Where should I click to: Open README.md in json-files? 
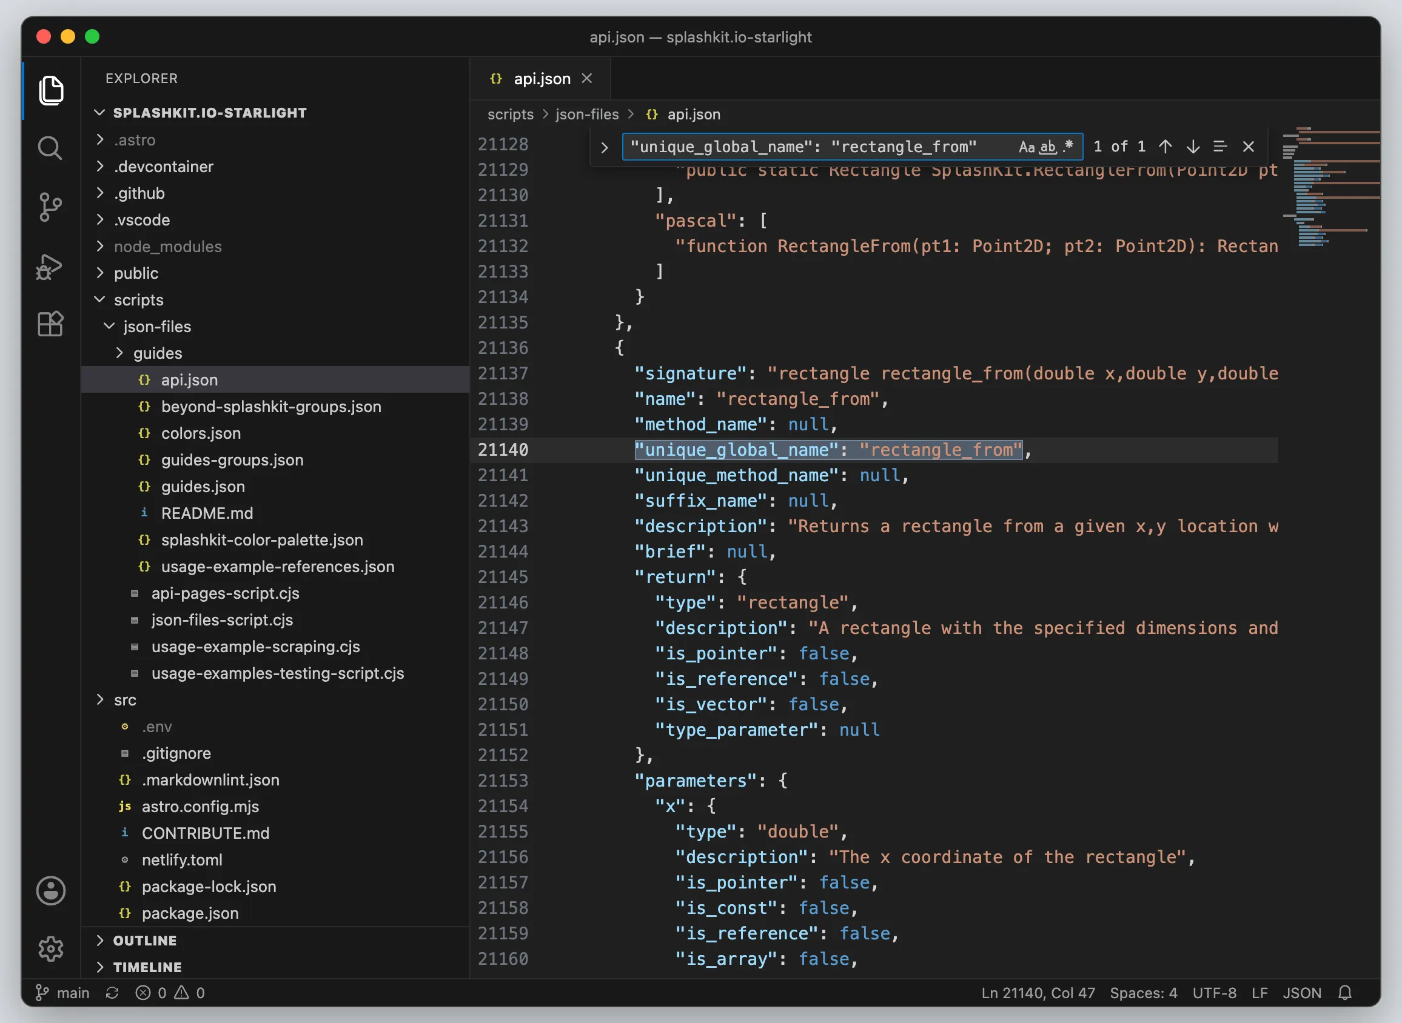(276, 513)
